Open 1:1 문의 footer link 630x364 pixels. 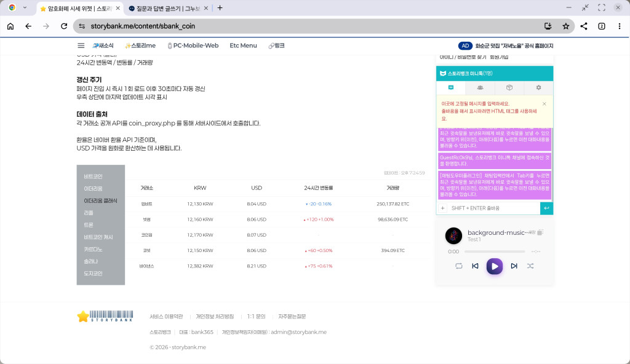[257, 317]
